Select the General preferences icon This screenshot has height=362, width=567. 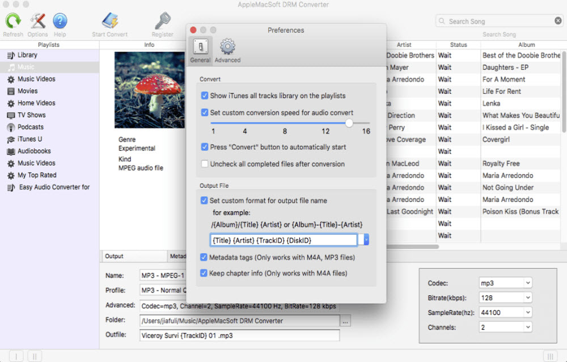click(x=200, y=47)
